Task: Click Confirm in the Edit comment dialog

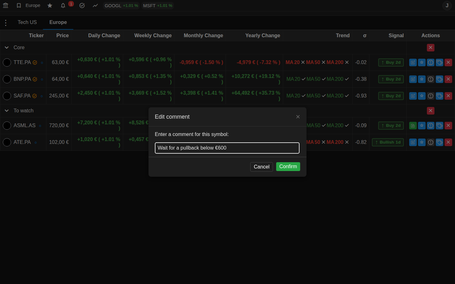Action: (x=288, y=167)
